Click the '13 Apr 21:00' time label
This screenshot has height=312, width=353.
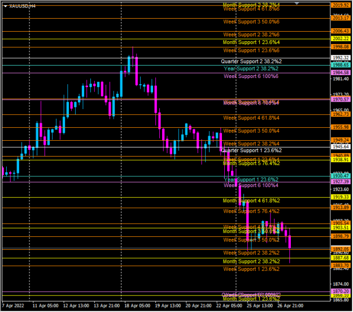tap(107, 306)
